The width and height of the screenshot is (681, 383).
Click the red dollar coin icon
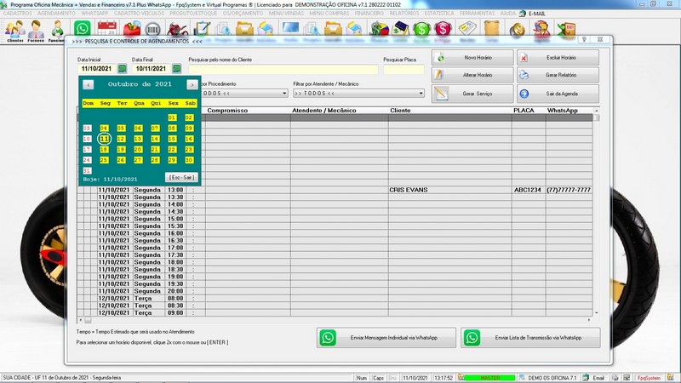443,29
